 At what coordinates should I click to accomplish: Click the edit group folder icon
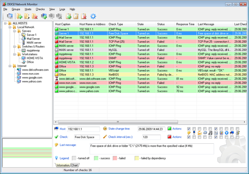click(x=27, y=16)
